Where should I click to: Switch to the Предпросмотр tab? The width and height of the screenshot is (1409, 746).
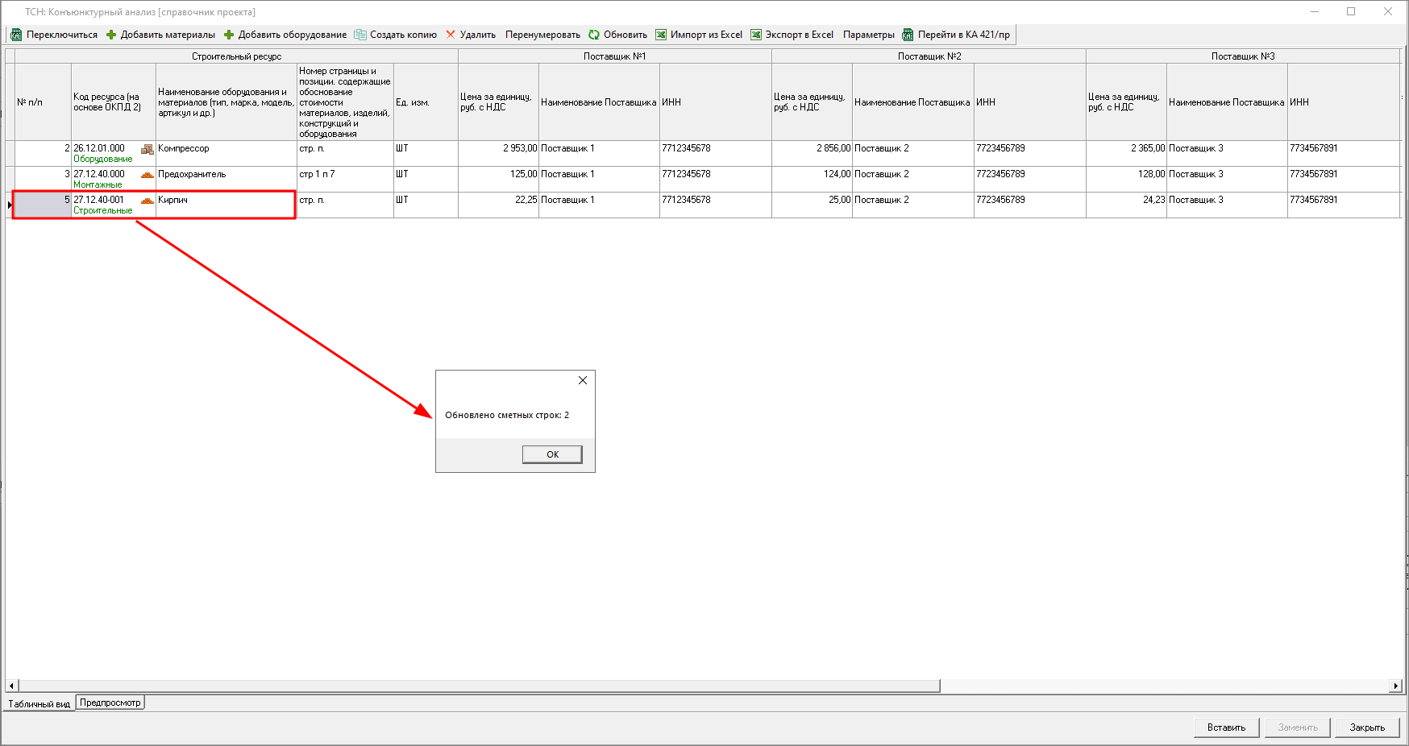coord(110,702)
